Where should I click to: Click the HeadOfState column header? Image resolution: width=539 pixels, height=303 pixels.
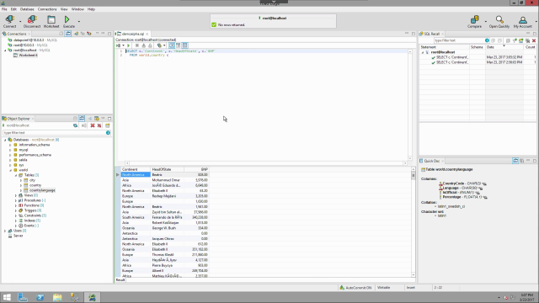pos(167,169)
